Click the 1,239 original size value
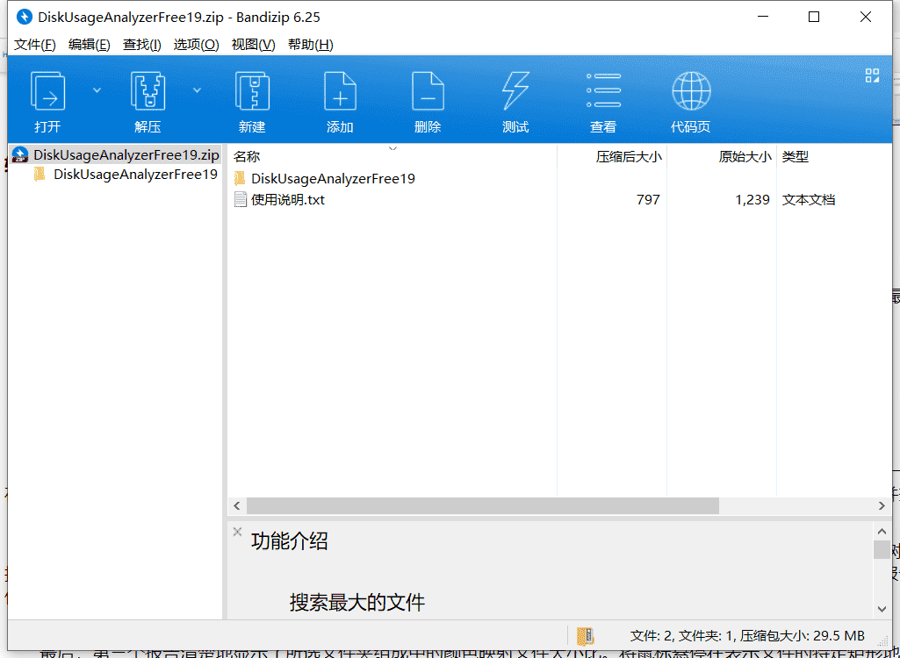The height and width of the screenshot is (658, 900). point(752,200)
